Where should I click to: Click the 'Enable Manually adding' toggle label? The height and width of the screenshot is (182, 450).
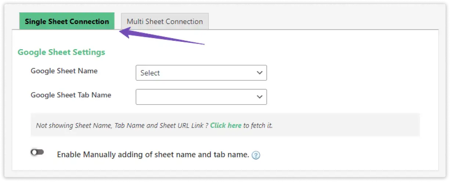[110, 154]
